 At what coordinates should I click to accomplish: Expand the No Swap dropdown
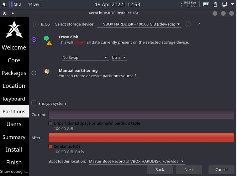click(x=85, y=58)
